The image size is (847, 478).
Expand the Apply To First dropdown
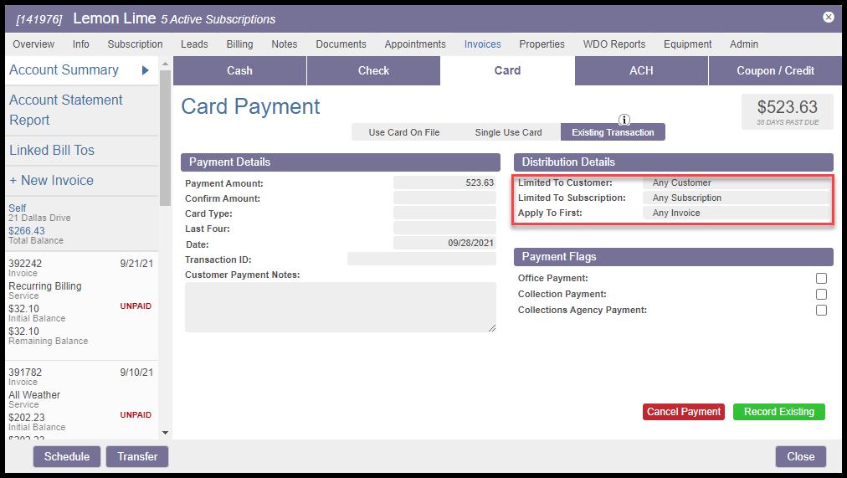[735, 213]
